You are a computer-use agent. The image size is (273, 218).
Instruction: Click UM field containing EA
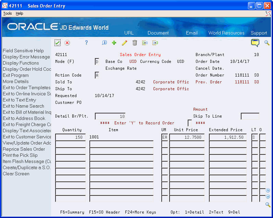[x=165, y=137]
